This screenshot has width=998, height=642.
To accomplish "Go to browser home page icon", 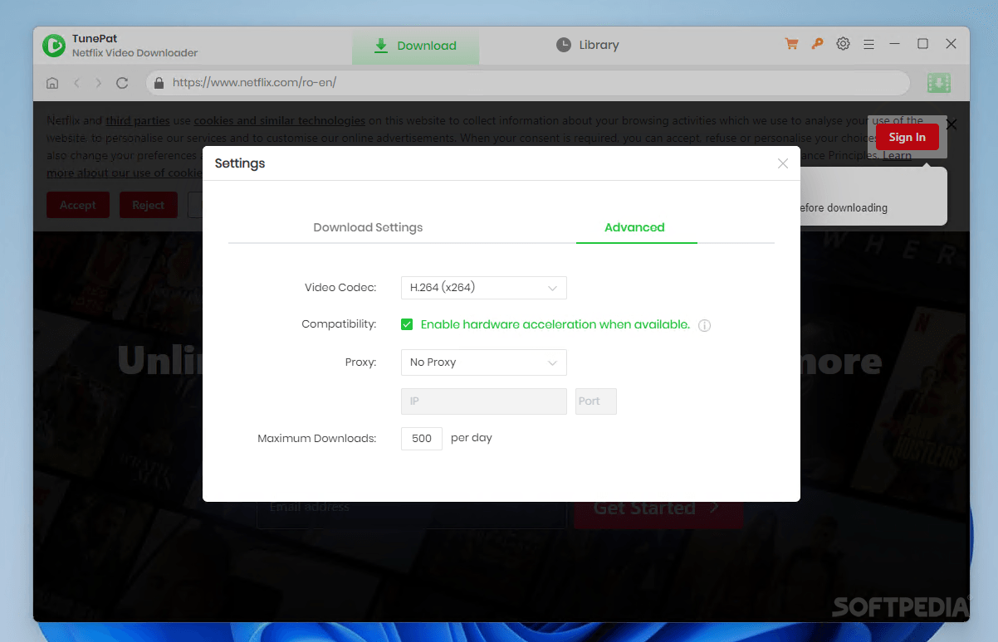I will point(52,83).
